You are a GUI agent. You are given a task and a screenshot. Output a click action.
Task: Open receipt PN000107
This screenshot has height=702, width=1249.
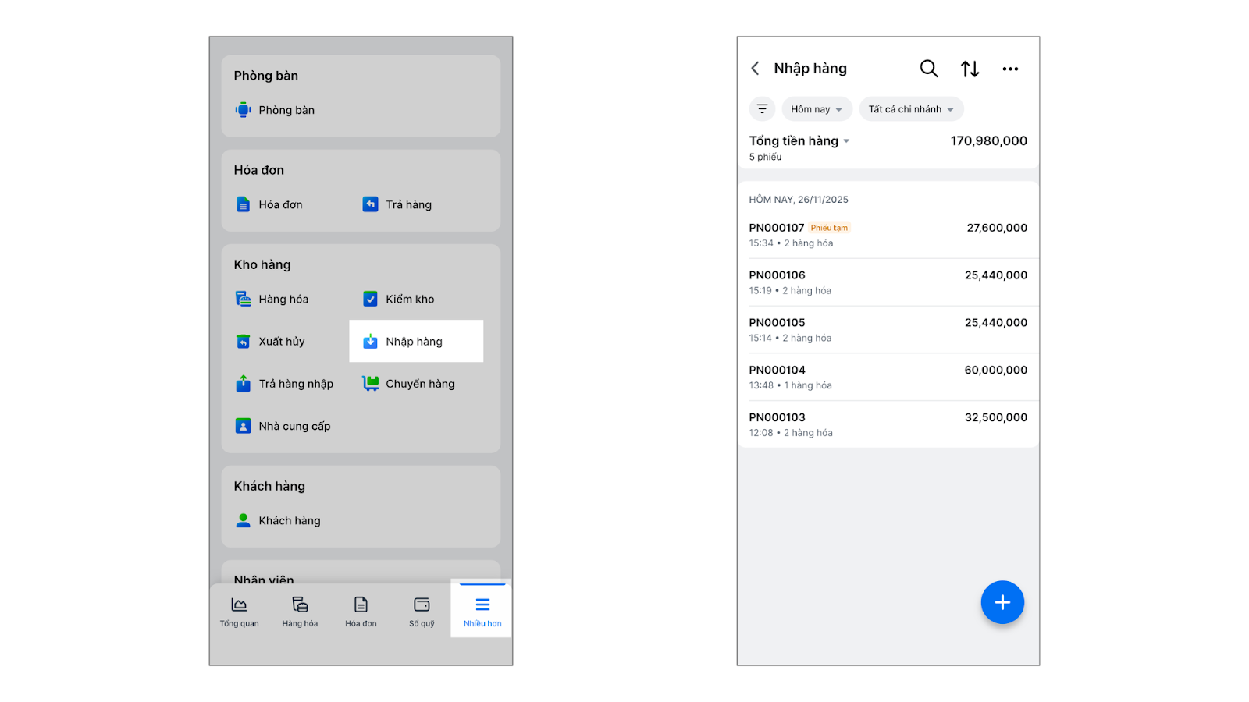(888, 235)
